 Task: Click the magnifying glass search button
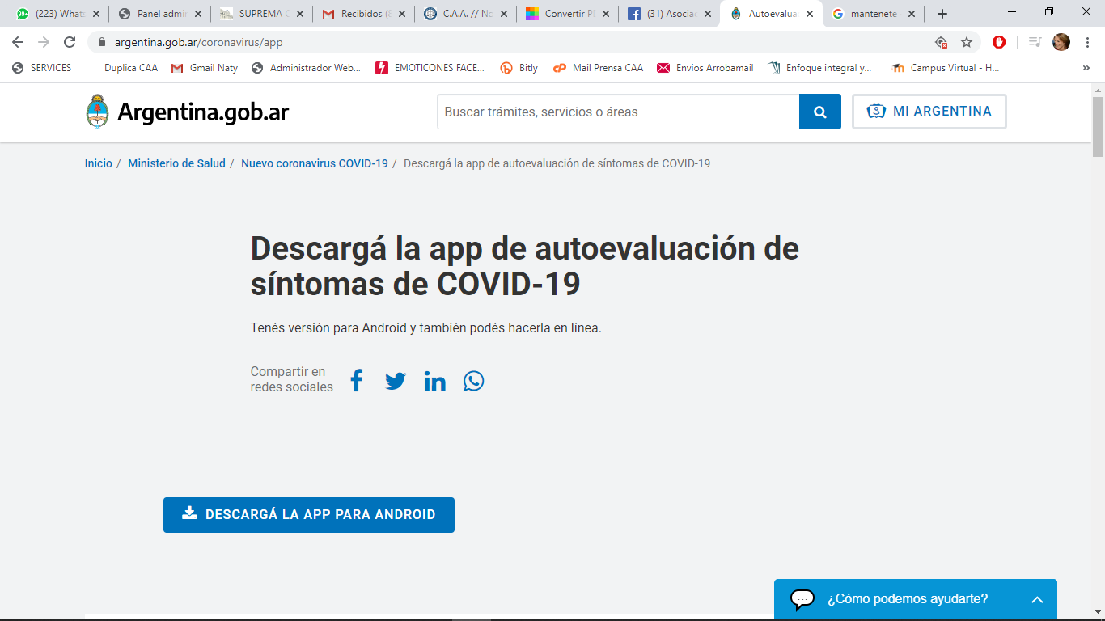[x=819, y=112]
